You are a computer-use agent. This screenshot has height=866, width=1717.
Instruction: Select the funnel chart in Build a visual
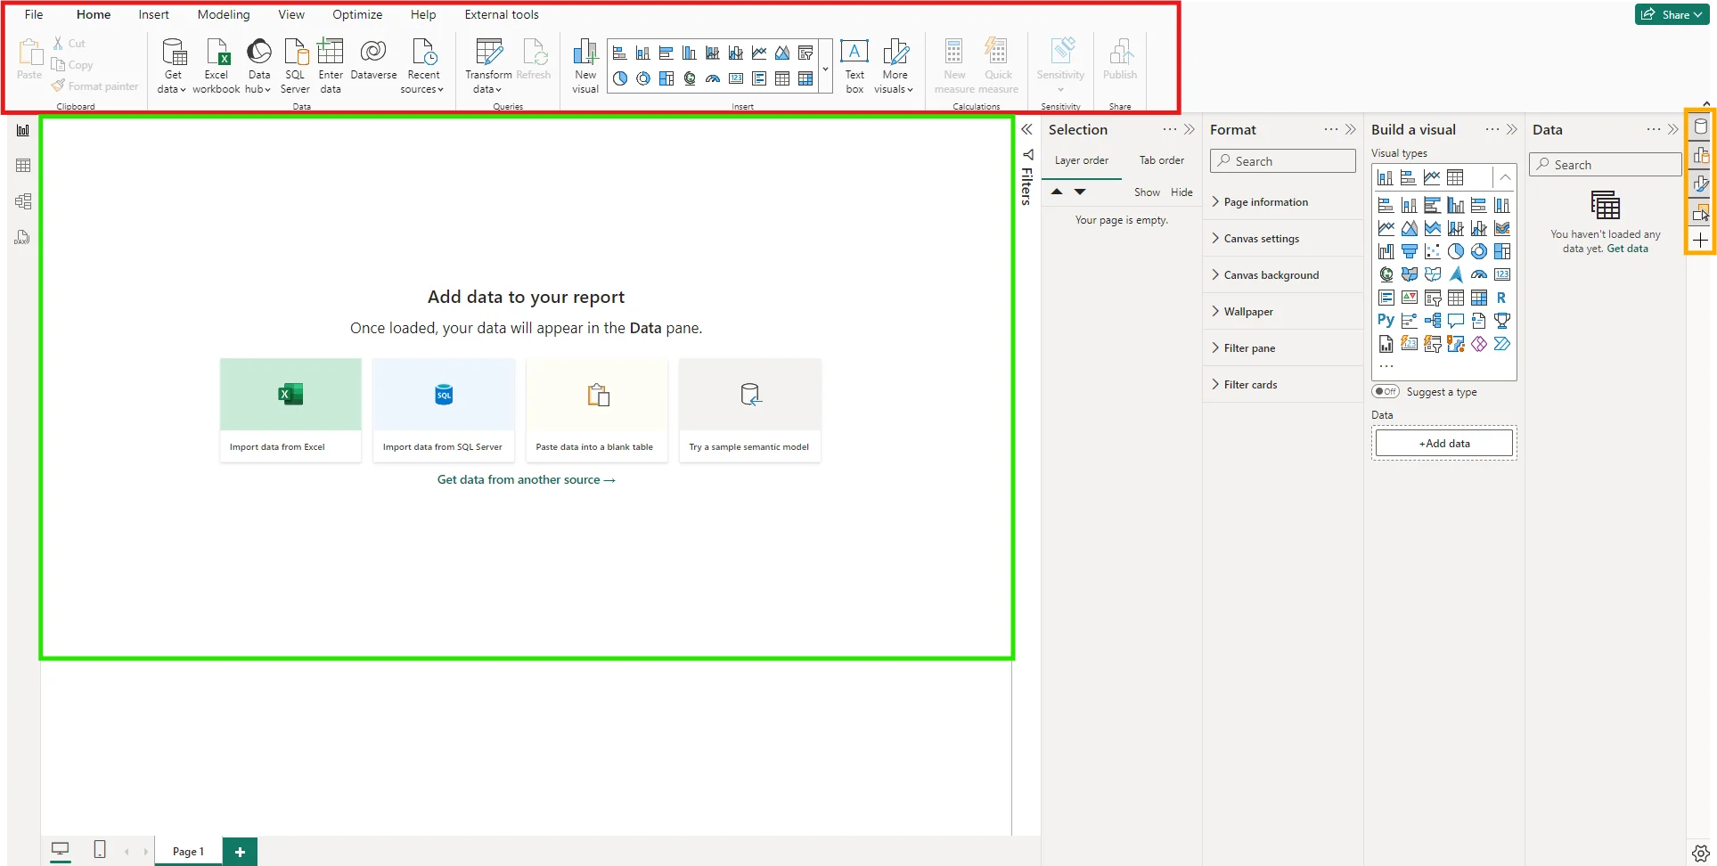coord(1409,251)
